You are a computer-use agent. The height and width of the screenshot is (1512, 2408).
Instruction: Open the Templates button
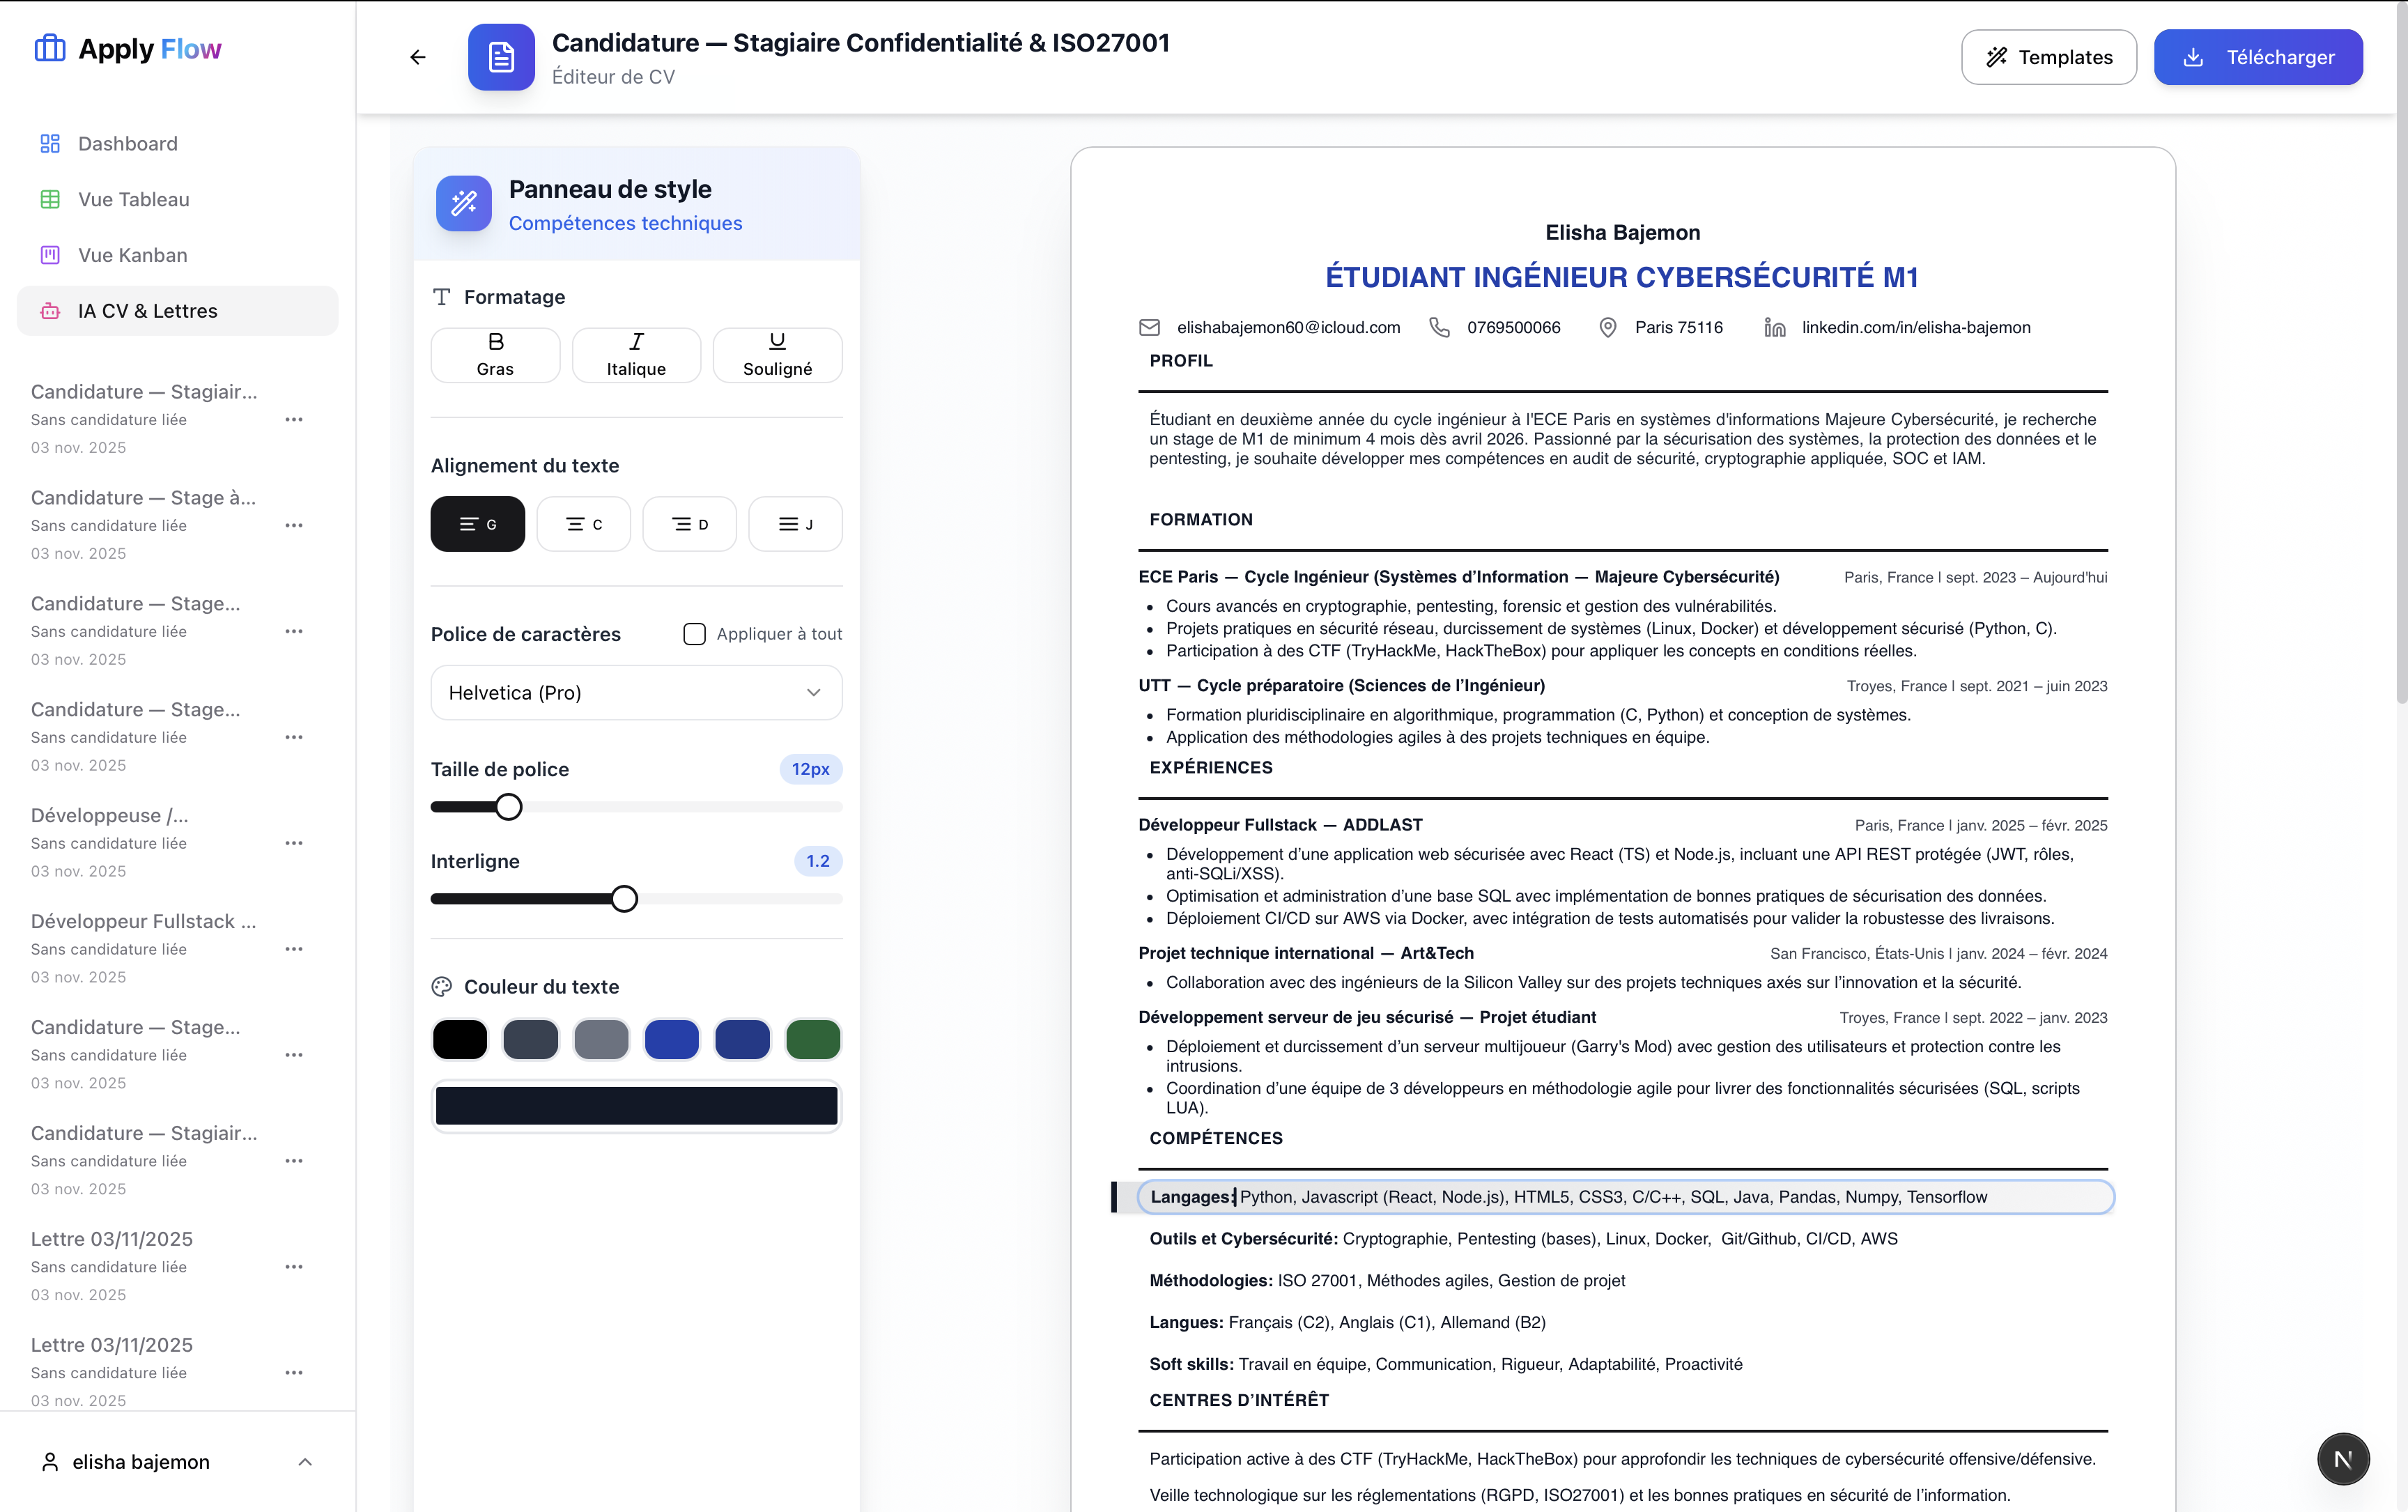coord(2049,57)
